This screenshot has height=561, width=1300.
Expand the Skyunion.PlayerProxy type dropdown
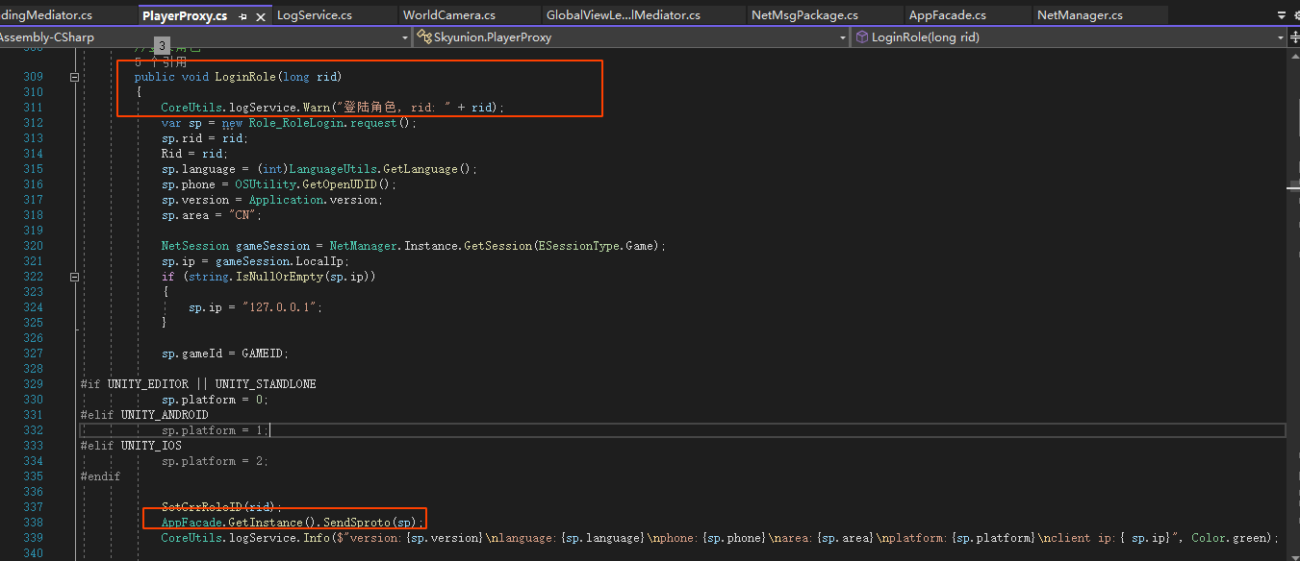(842, 37)
